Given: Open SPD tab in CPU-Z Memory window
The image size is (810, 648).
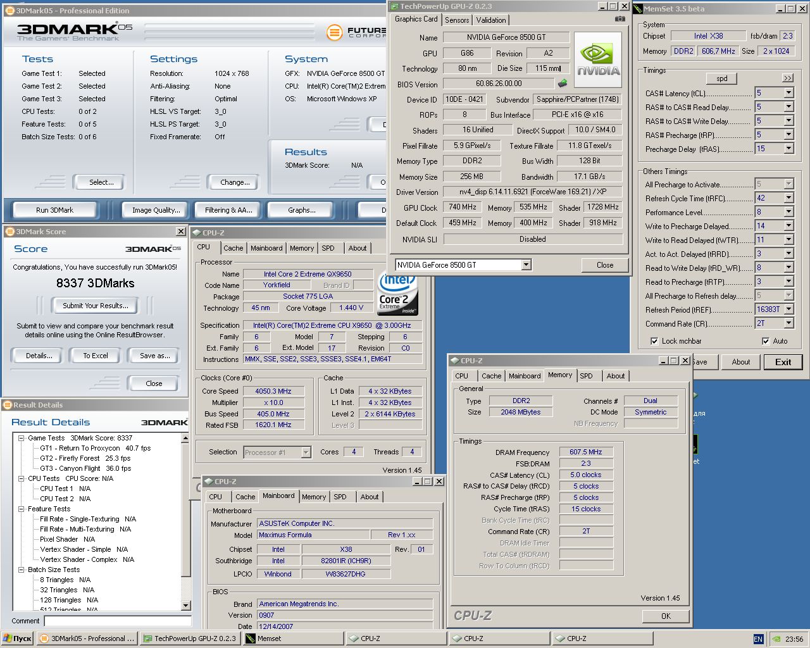Looking at the screenshot, I should (x=587, y=376).
